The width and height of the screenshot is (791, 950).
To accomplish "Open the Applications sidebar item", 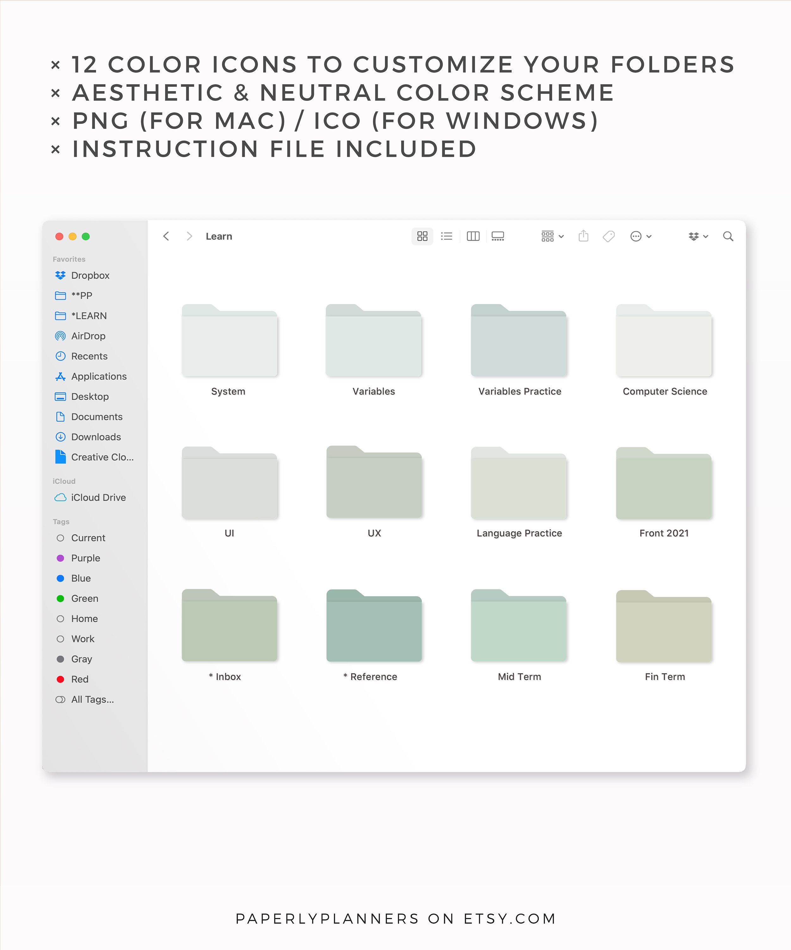I will point(98,377).
